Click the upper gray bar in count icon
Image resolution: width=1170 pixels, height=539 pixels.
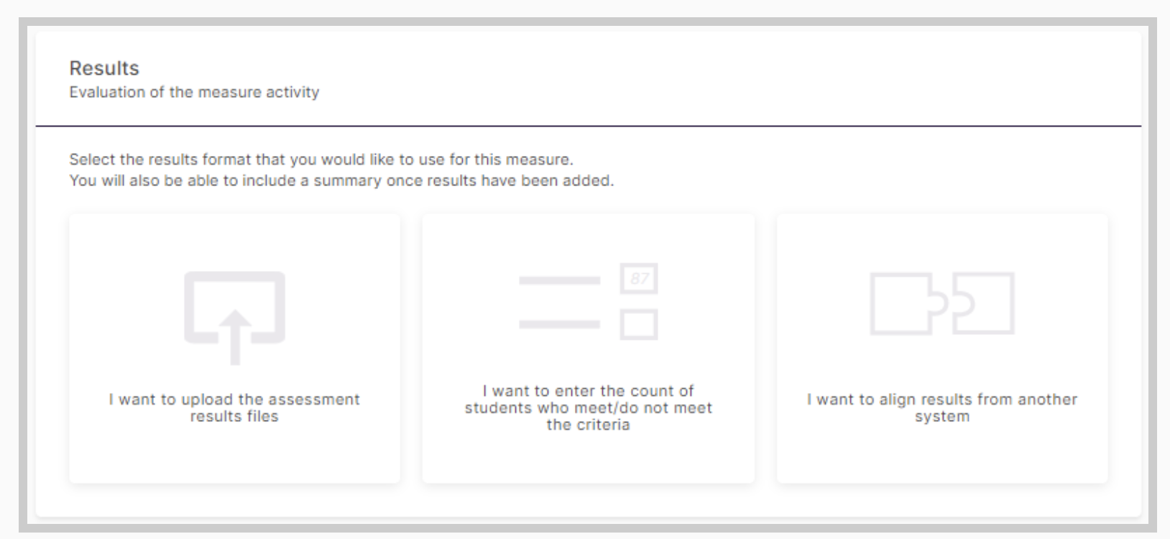tap(560, 280)
